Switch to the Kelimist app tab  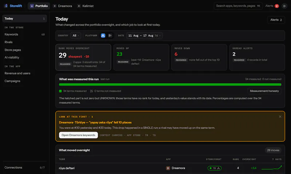click(x=85, y=6)
